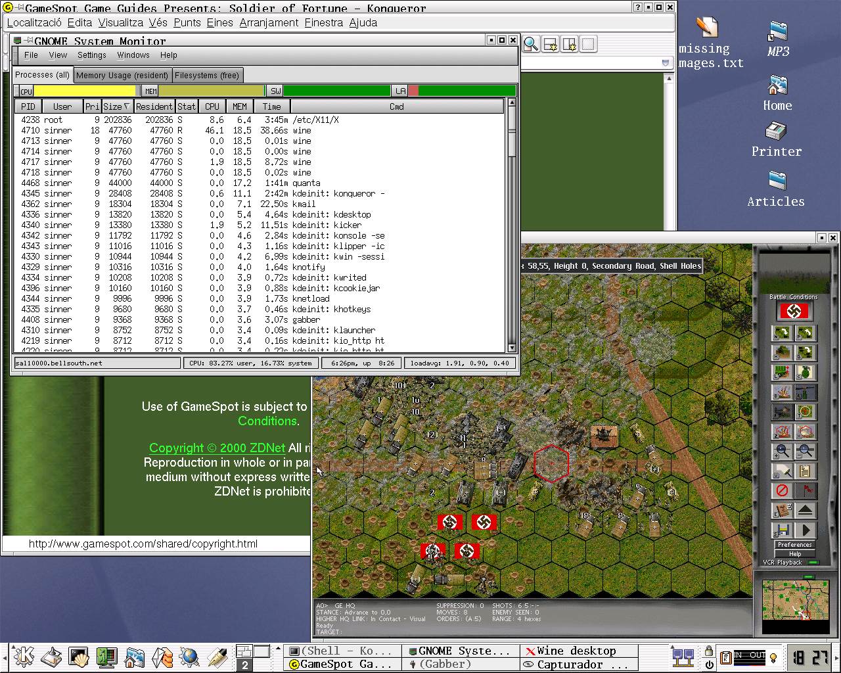Screen dimensions: 841x673
Task: Open the Articles desktop folder
Action: pos(776,189)
